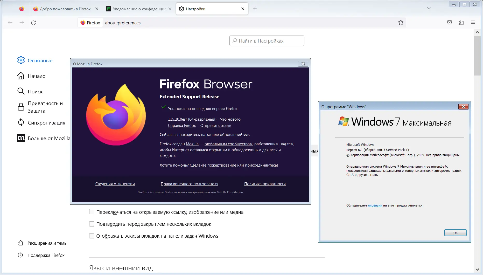Open the 'Начало' settings category
The width and height of the screenshot is (483, 275).
pos(37,76)
